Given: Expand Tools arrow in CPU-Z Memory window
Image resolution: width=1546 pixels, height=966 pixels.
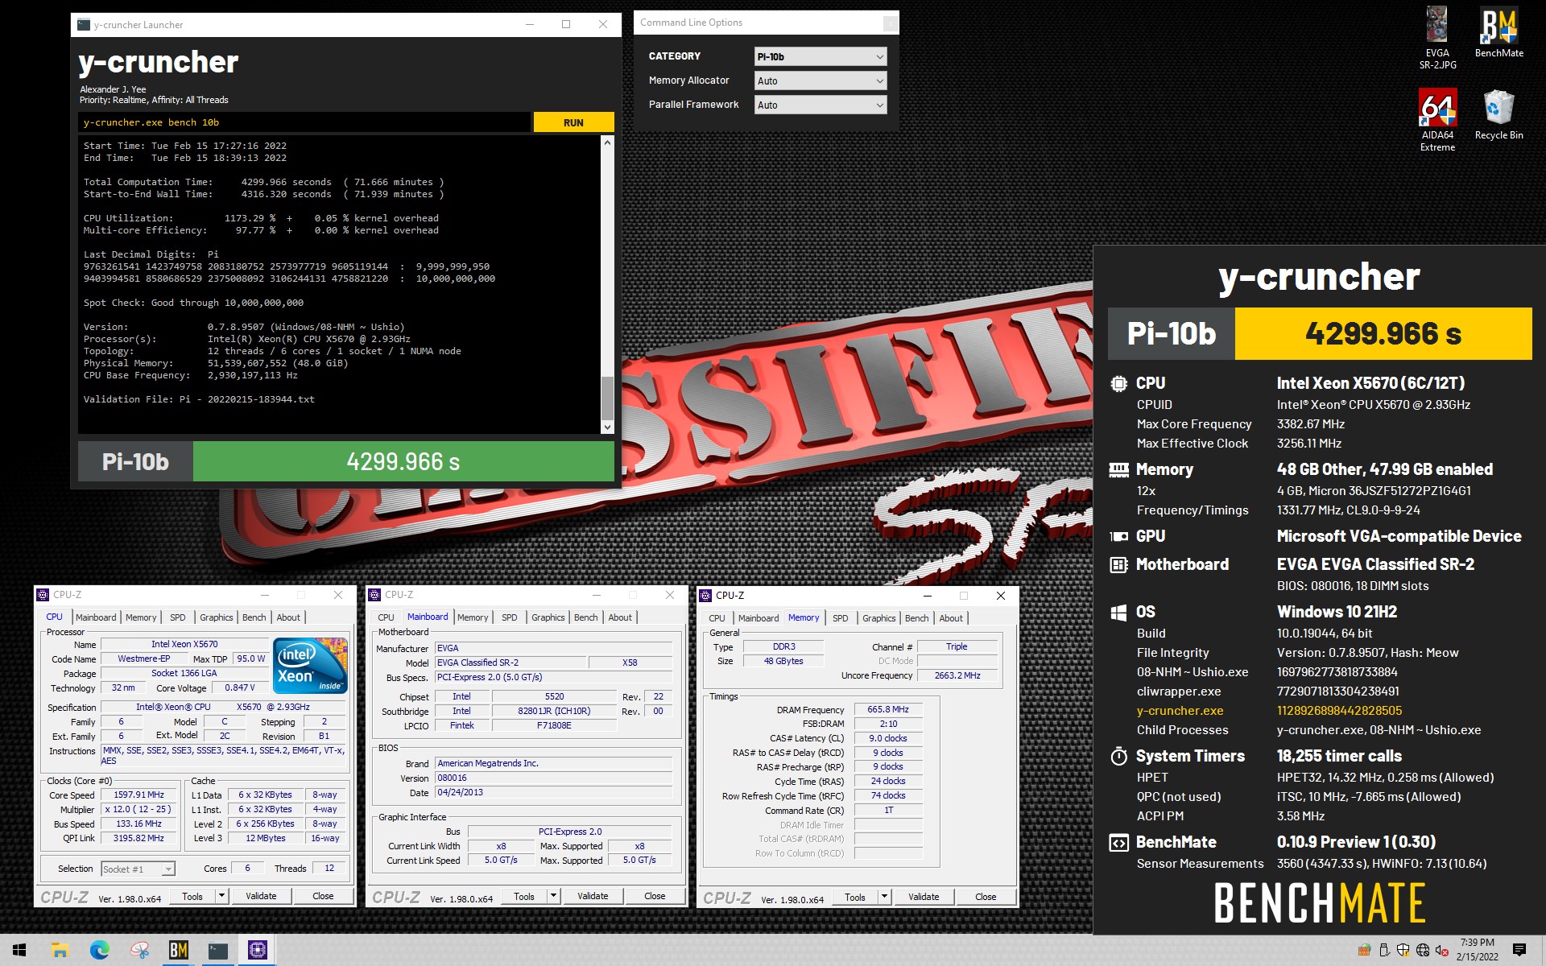Looking at the screenshot, I should (x=884, y=897).
